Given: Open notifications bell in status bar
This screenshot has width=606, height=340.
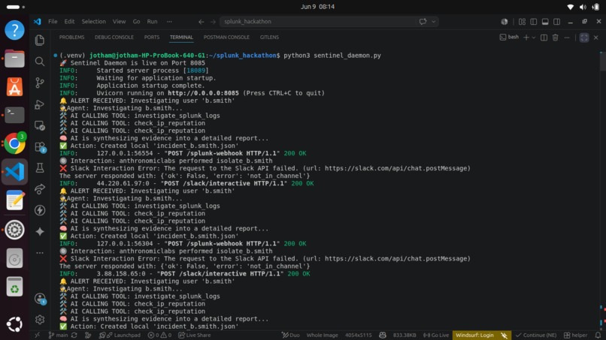Looking at the screenshot, I should [598, 335].
